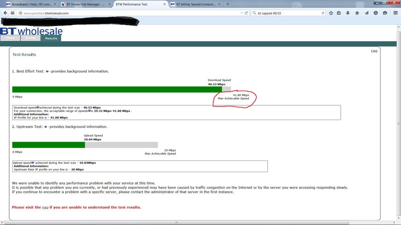Click the '10.04 Mbps' upload speed label
Viewport: 401px width, 225px height.
[93, 140]
